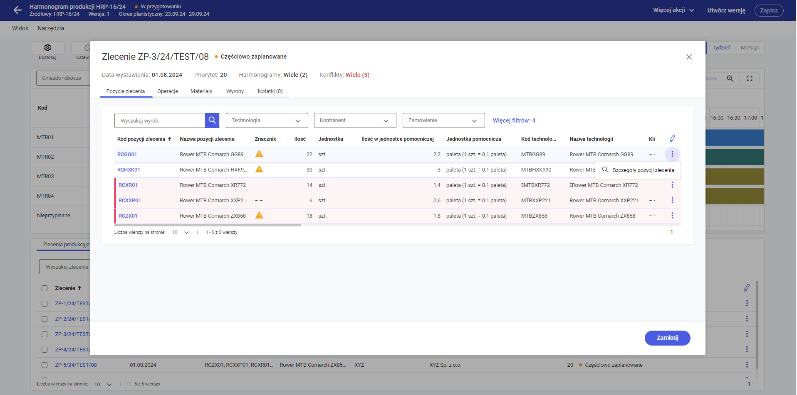The image size is (797, 395).
Task: Open column editor pencil in order positions table
Action: [672, 139]
